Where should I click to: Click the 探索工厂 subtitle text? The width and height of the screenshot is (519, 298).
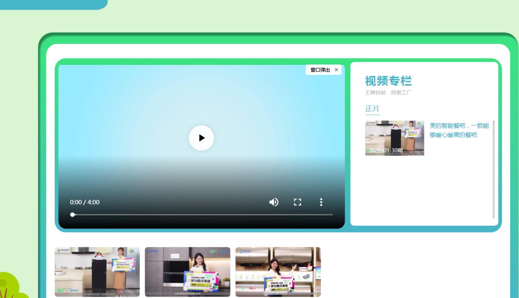pos(401,93)
